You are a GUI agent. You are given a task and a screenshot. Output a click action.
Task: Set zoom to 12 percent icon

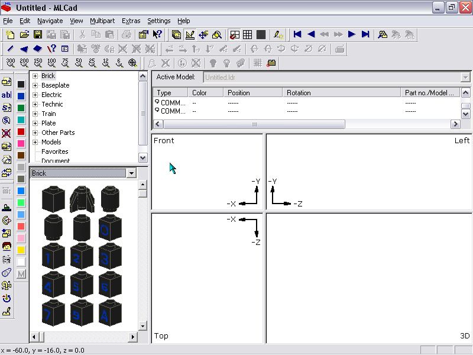click(x=106, y=63)
